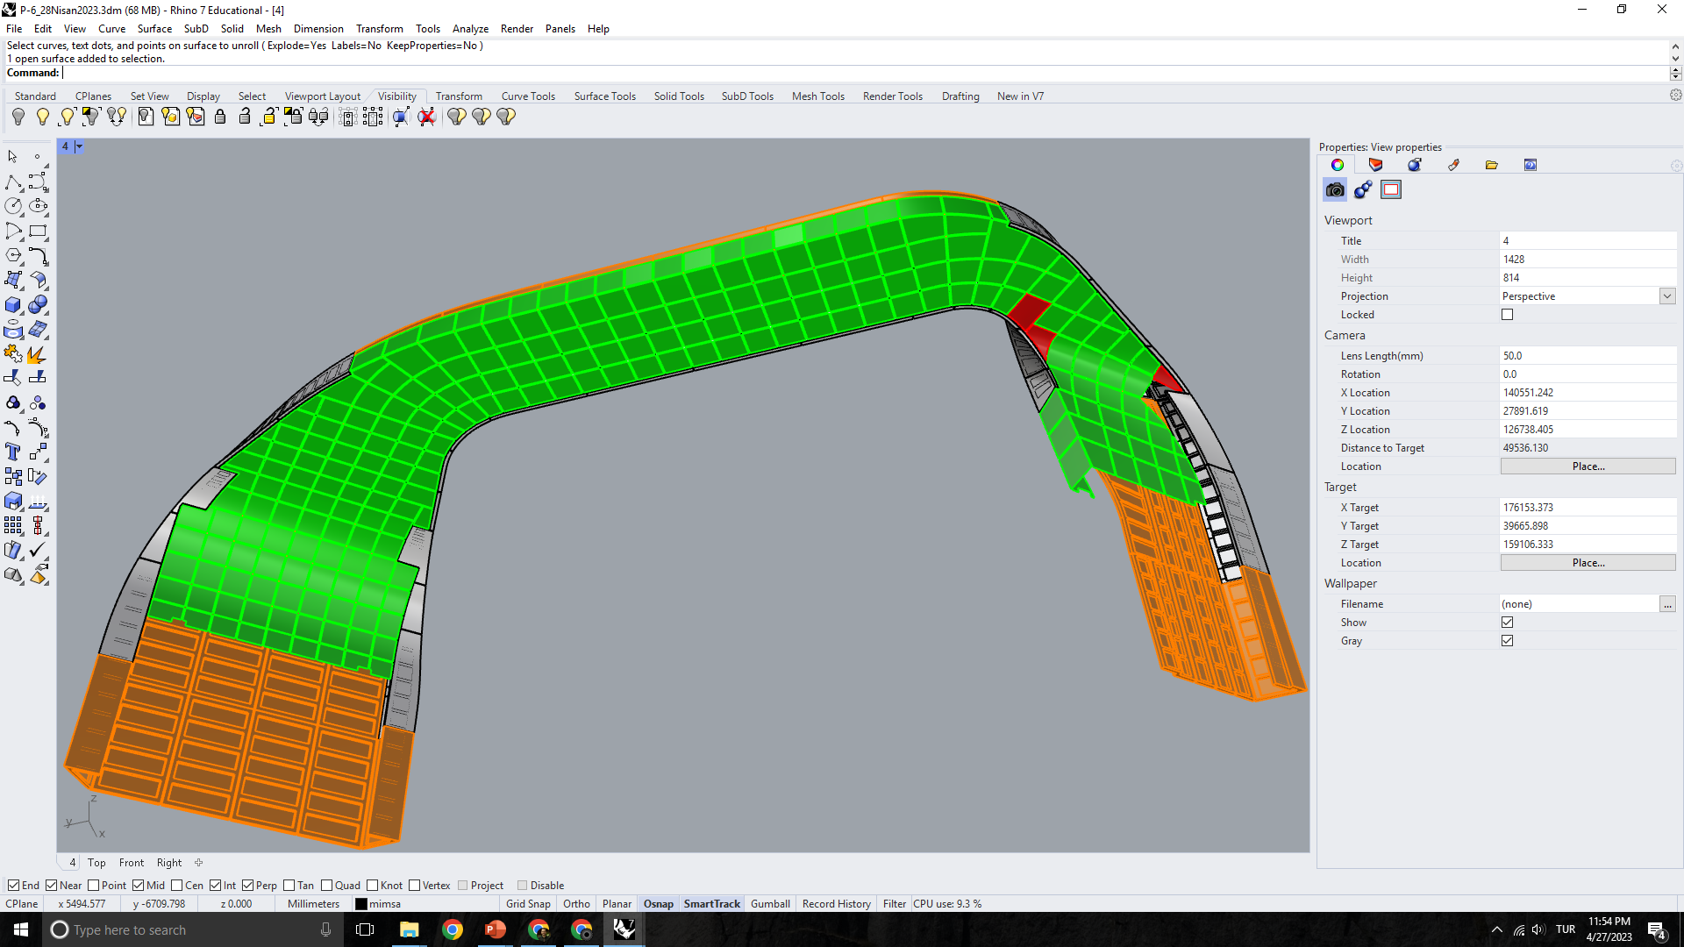Open the Surface menu
The width and height of the screenshot is (1684, 947).
tap(154, 29)
